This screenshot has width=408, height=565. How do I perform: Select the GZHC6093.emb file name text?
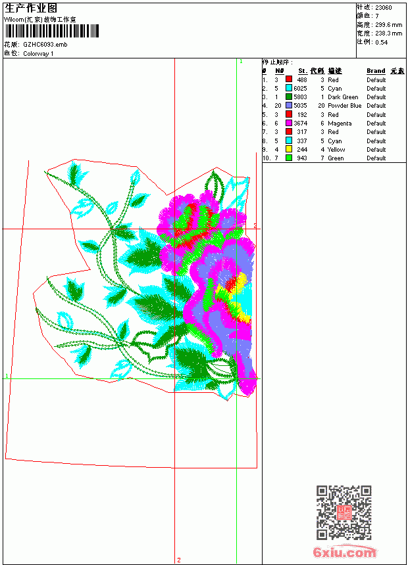45,45
